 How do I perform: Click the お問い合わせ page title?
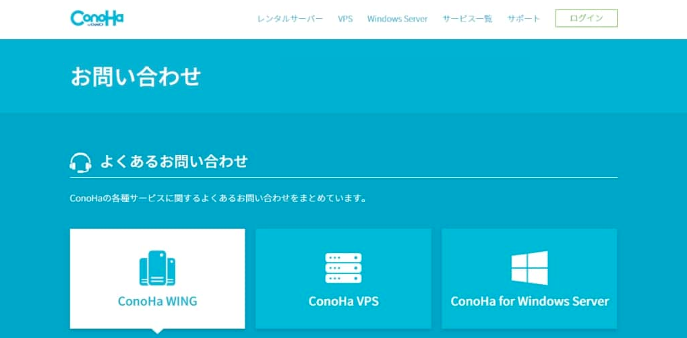(x=136, y=76)
